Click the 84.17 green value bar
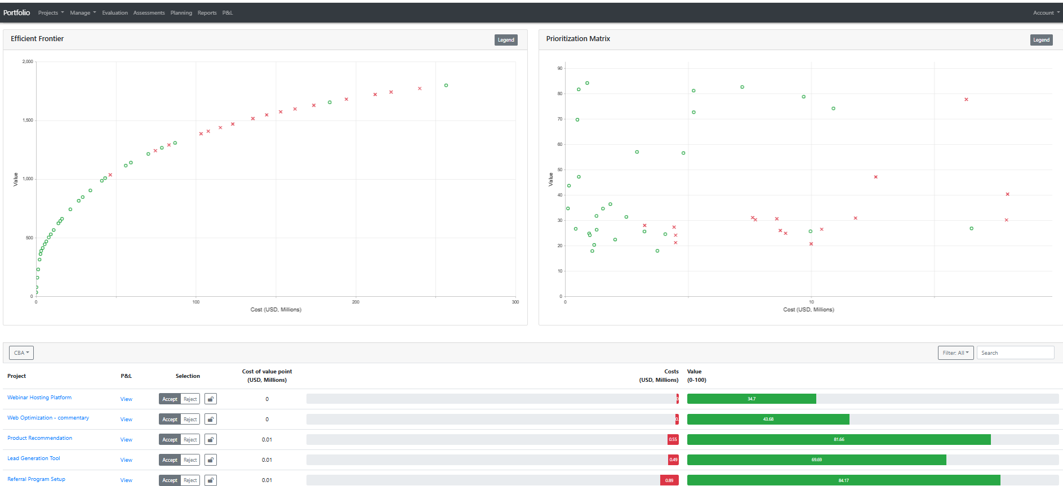 (x=843, y=480)
